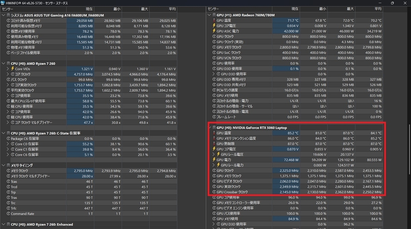Image resolution: width=411 pixels, height=229 pixels.
Task: Click the clock icon beside フレーム レート
Action: pos(214,117)
